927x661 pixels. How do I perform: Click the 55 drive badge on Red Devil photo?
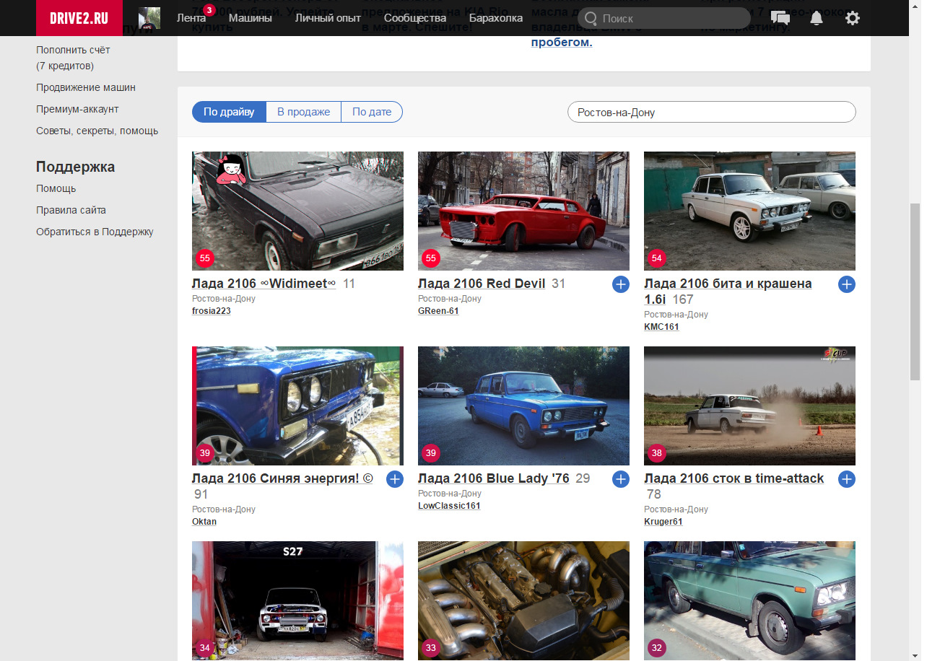(431, 258)
